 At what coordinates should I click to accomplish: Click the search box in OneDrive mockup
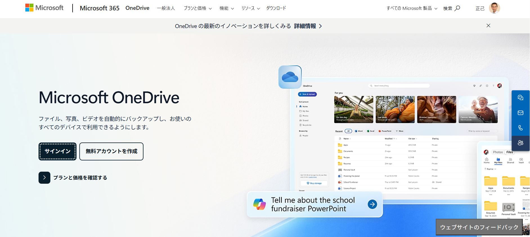pos(399,86)
